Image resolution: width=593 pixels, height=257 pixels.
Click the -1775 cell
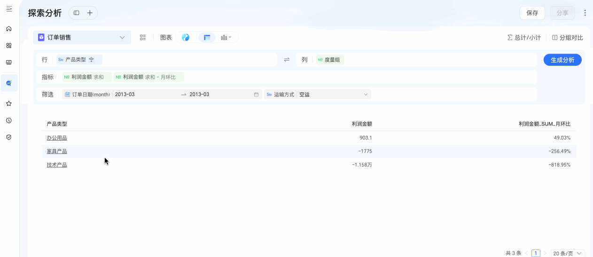(365, 151)
